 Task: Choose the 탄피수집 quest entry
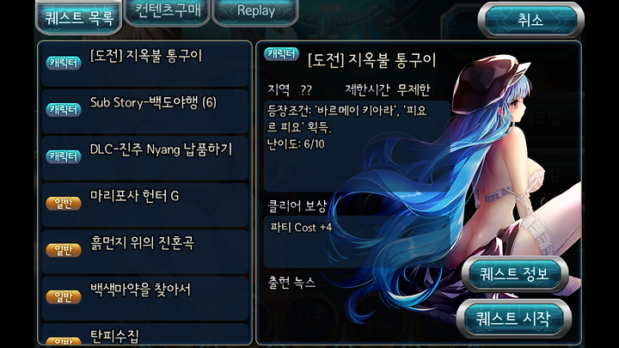click(145, 334)
